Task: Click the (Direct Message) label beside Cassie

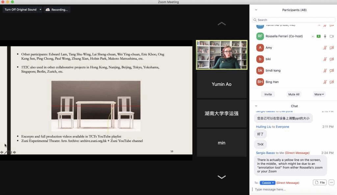Action: point(288,183)
